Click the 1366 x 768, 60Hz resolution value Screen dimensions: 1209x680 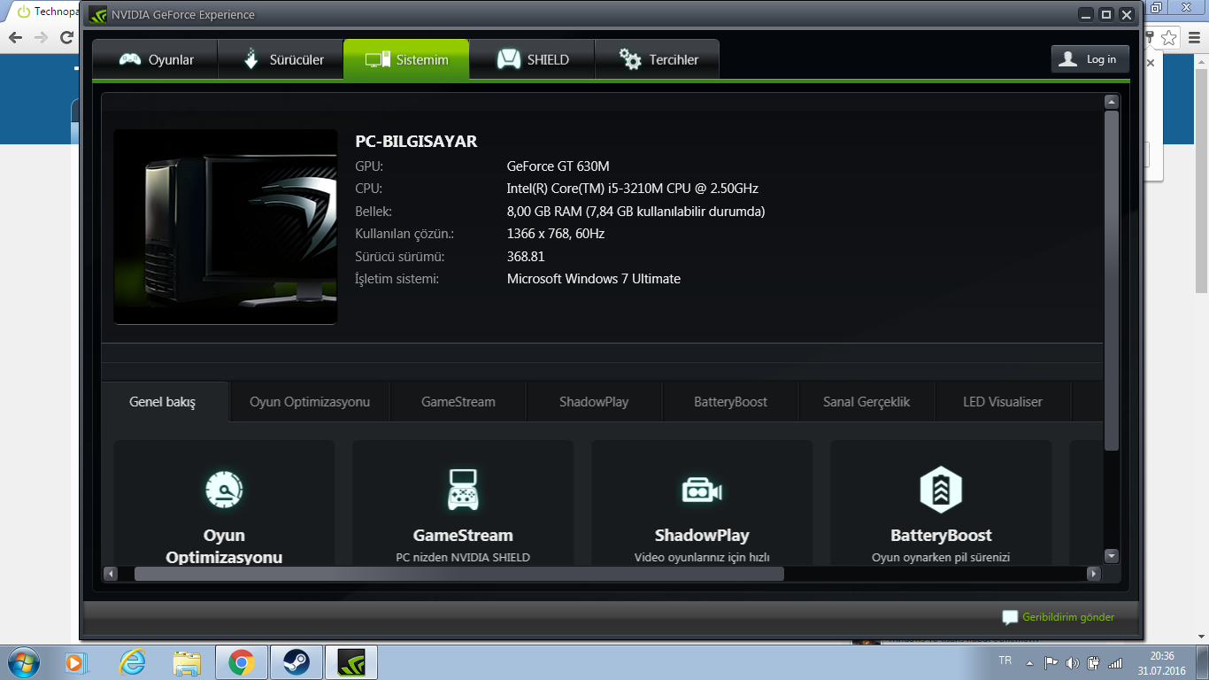pyautogui.click(x=555, y=234)
